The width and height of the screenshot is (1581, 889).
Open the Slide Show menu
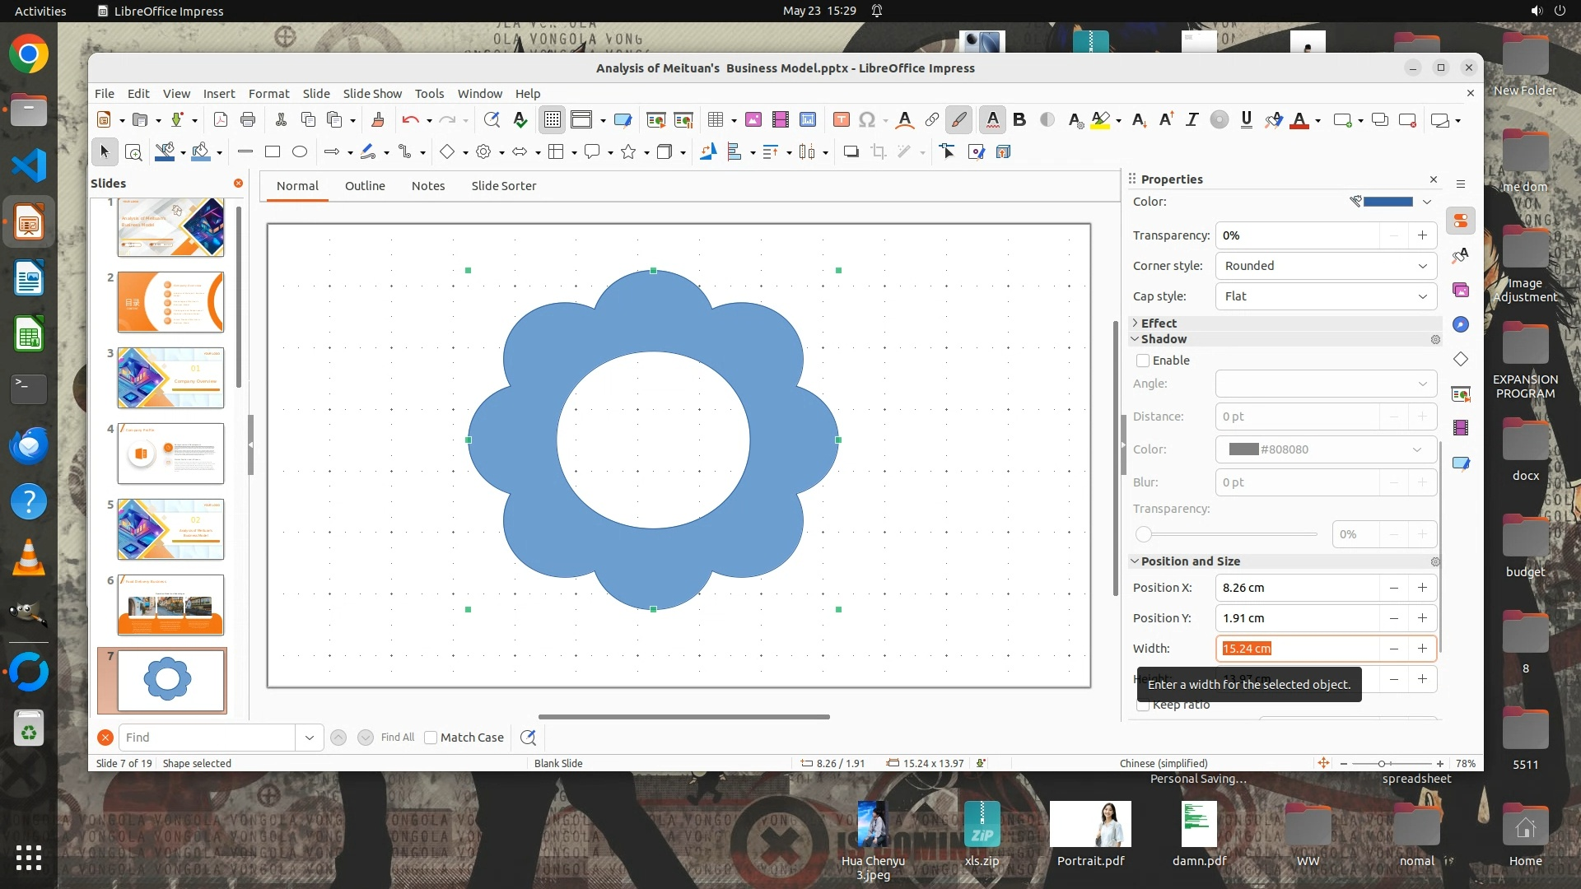pyautogui.click(x=372, y=94)
